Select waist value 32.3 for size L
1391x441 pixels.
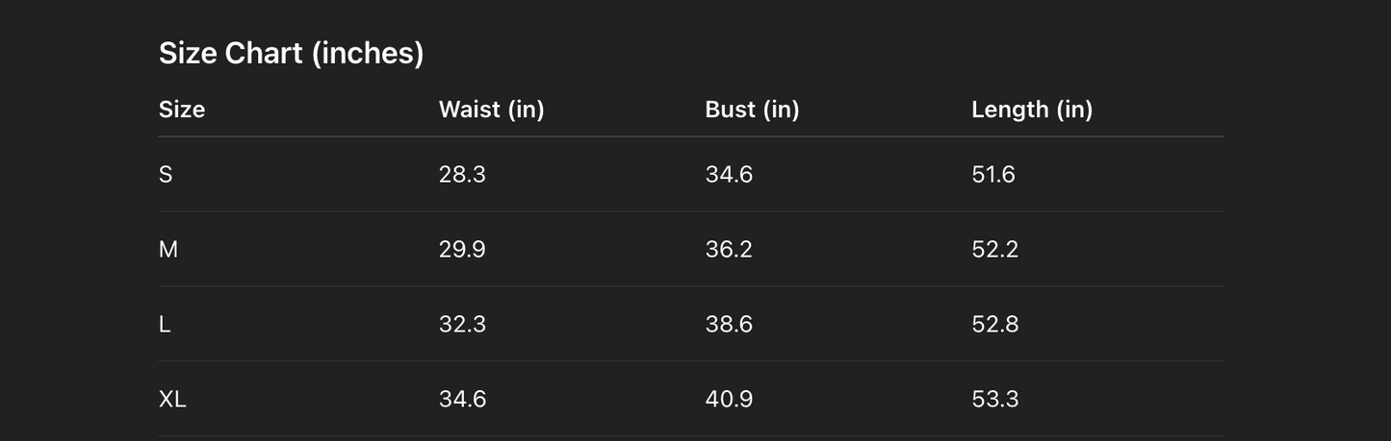pyautogui.click(x=462, y=325)
